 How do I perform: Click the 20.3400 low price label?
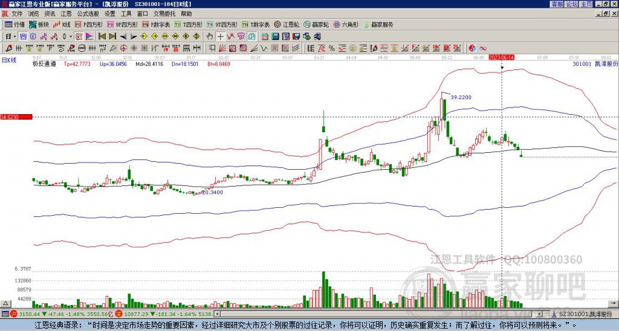click(212, 193)
